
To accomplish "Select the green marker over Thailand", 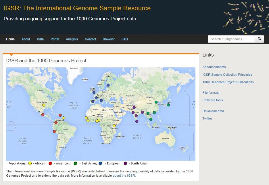I will (x=148, y=113).
